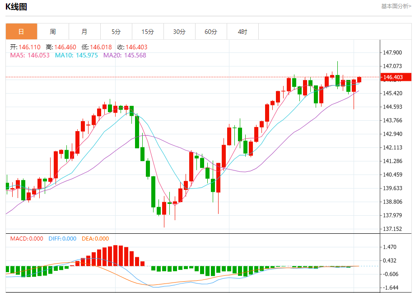Click the 147.900 price axis label
Image resolution: width=415 pixels, height=293 pixels.
tap(392, 52)
